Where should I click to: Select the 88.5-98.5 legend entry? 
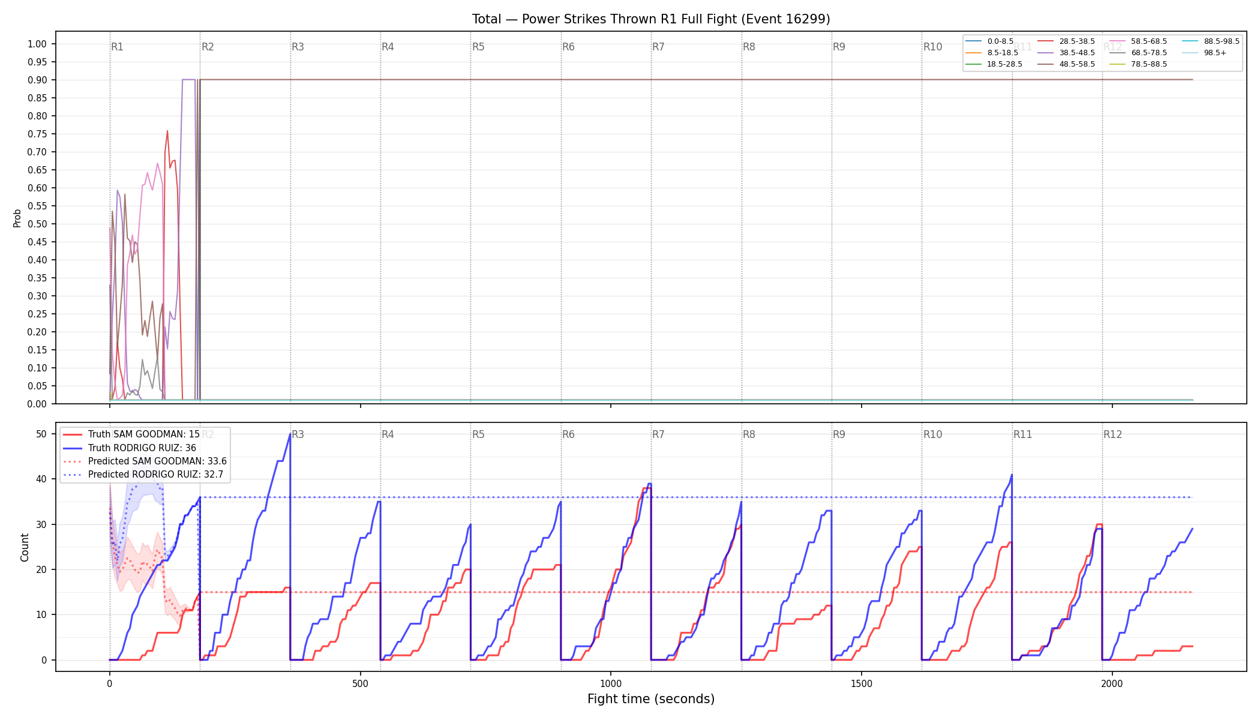click(x=1211, y=41)
